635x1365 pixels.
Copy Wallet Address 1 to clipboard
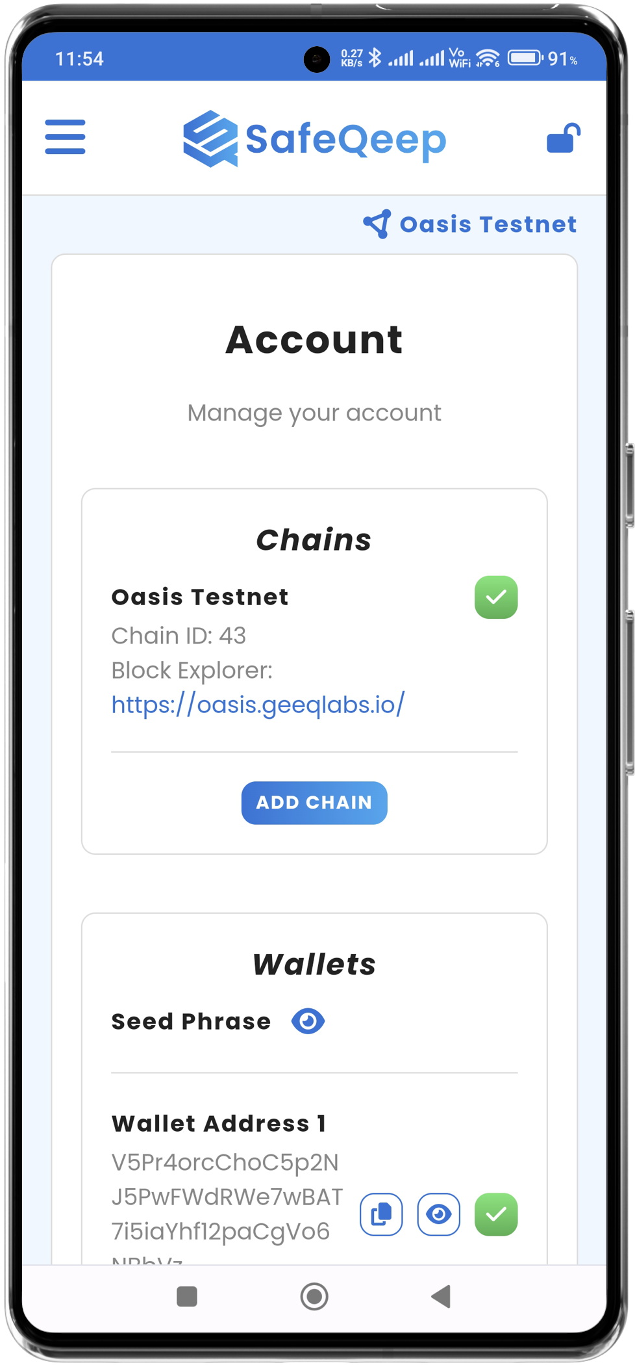(381, 1214)
